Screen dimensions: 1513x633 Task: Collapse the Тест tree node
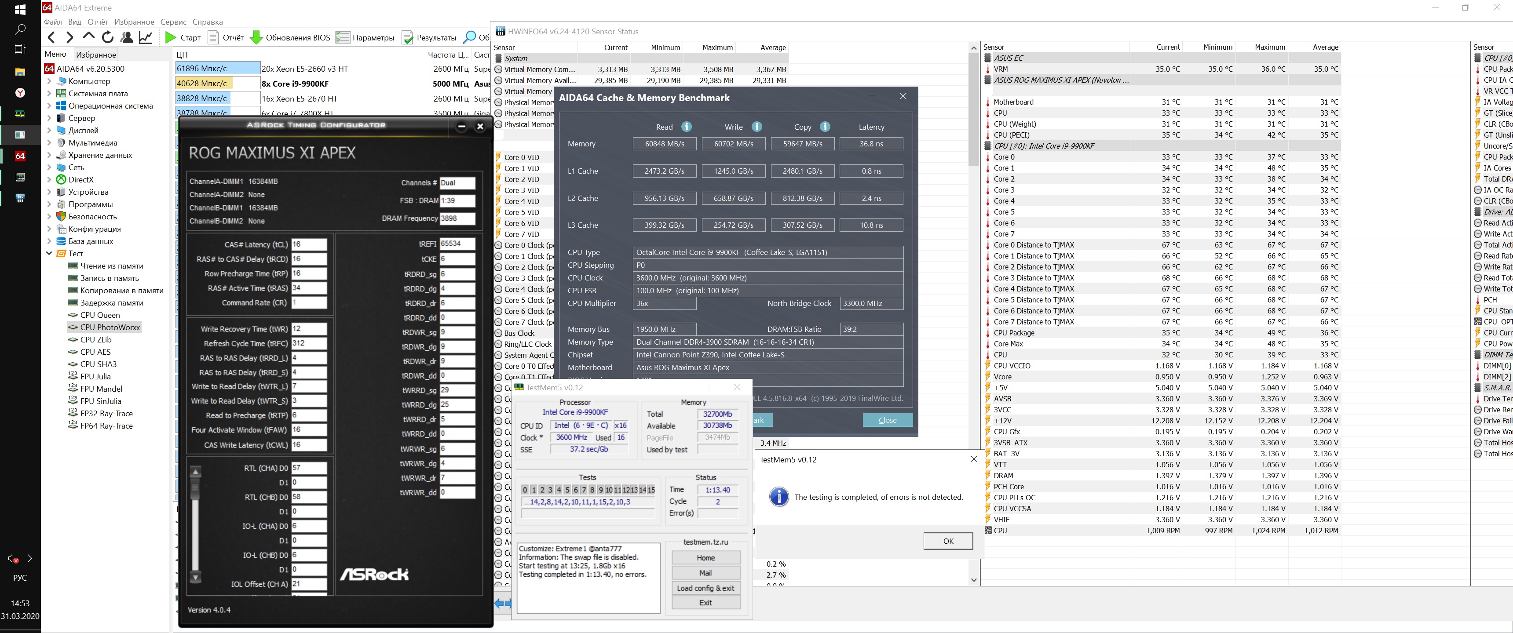(x=49, y=254)
